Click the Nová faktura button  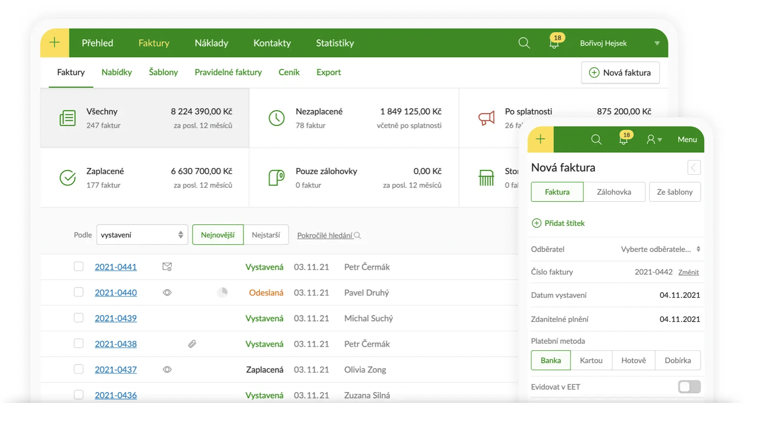[x=621, y=72]
